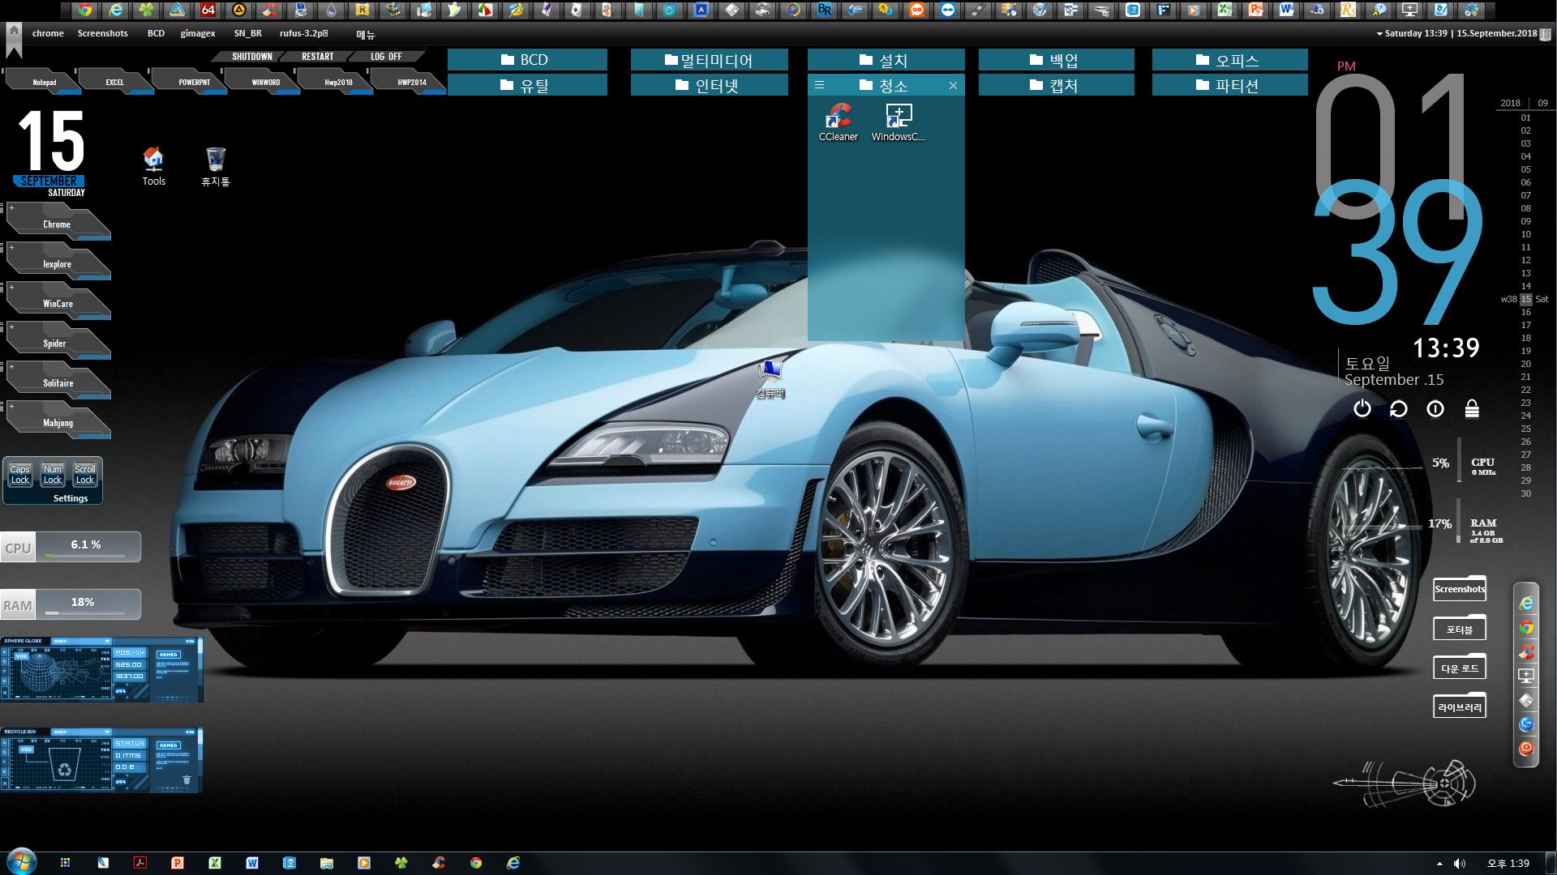
Task: Click the Spider launcher button
Action: pyautogui.click(x=58, y=342)
